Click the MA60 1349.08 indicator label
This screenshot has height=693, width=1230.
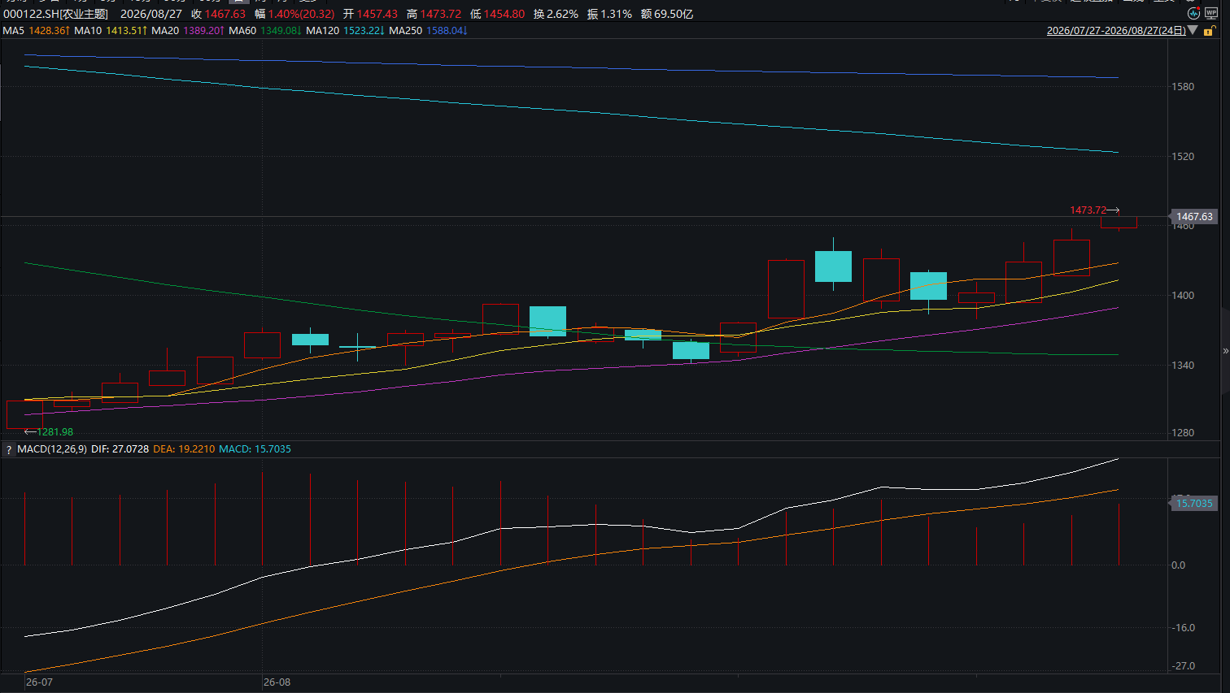[265, 31]
